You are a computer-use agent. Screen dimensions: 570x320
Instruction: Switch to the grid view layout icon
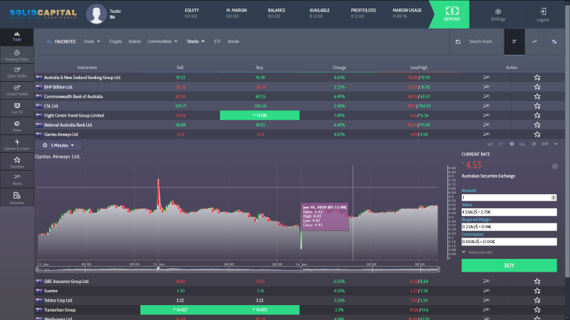coord(554,42)
